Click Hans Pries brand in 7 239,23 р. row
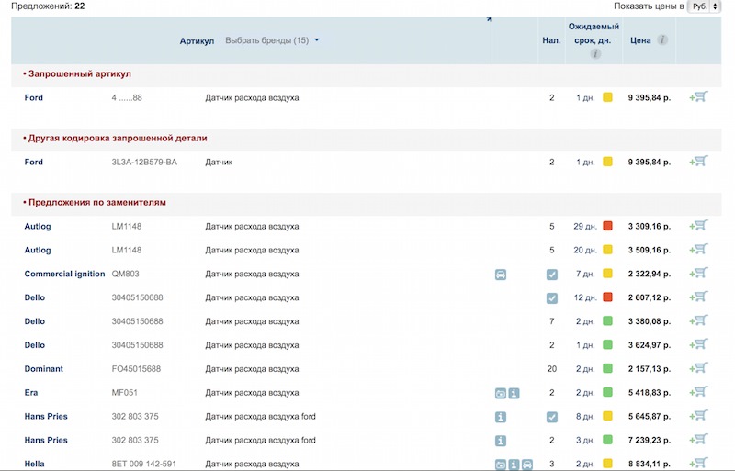Viewport: 735px width, 471px height. pyautogui.click(x=46, y=440)
